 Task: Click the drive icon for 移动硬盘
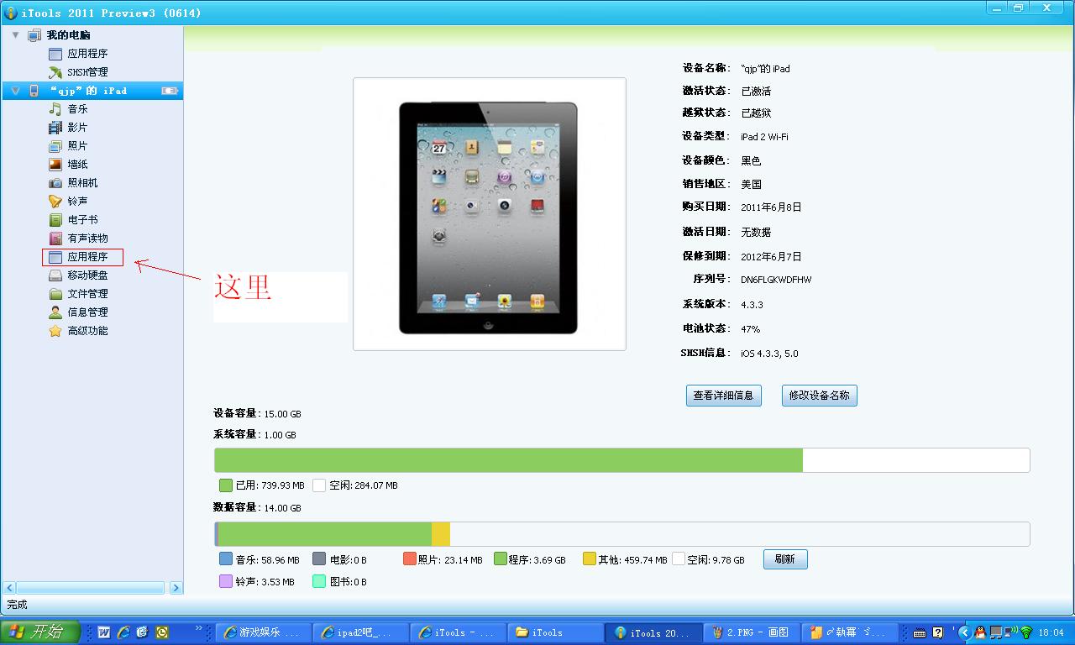coord(55,275)
